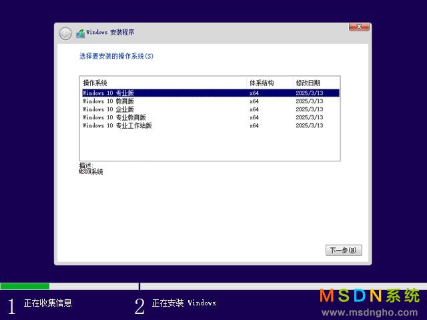Click 下一步(N) button
The width and height of the screenshot is (427, 320).
pos(344,250)
